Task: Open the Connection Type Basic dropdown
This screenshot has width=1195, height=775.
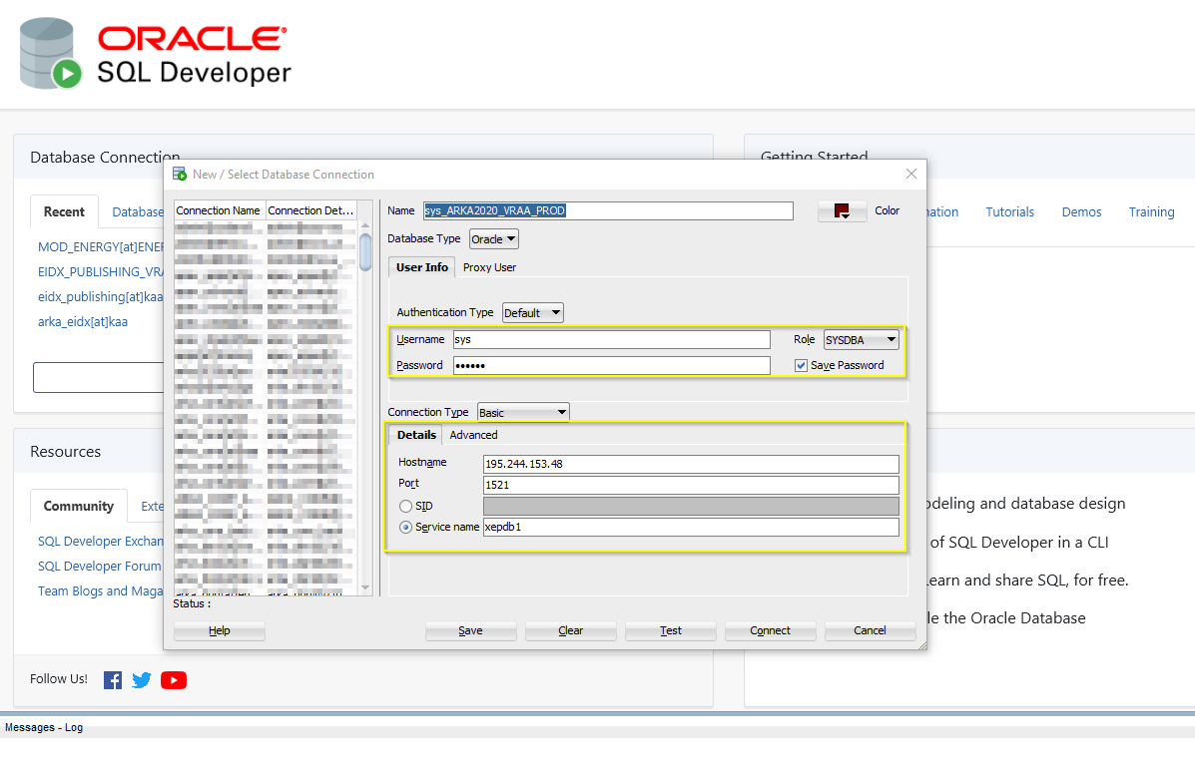Action: tap(523, 412)
